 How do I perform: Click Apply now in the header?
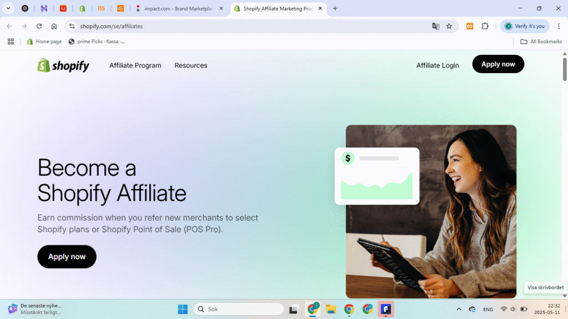[498, 64]
